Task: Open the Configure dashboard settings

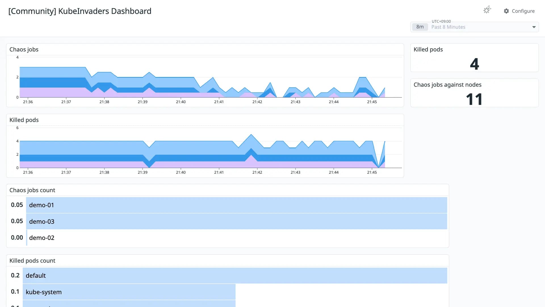Action: [519, 11]
